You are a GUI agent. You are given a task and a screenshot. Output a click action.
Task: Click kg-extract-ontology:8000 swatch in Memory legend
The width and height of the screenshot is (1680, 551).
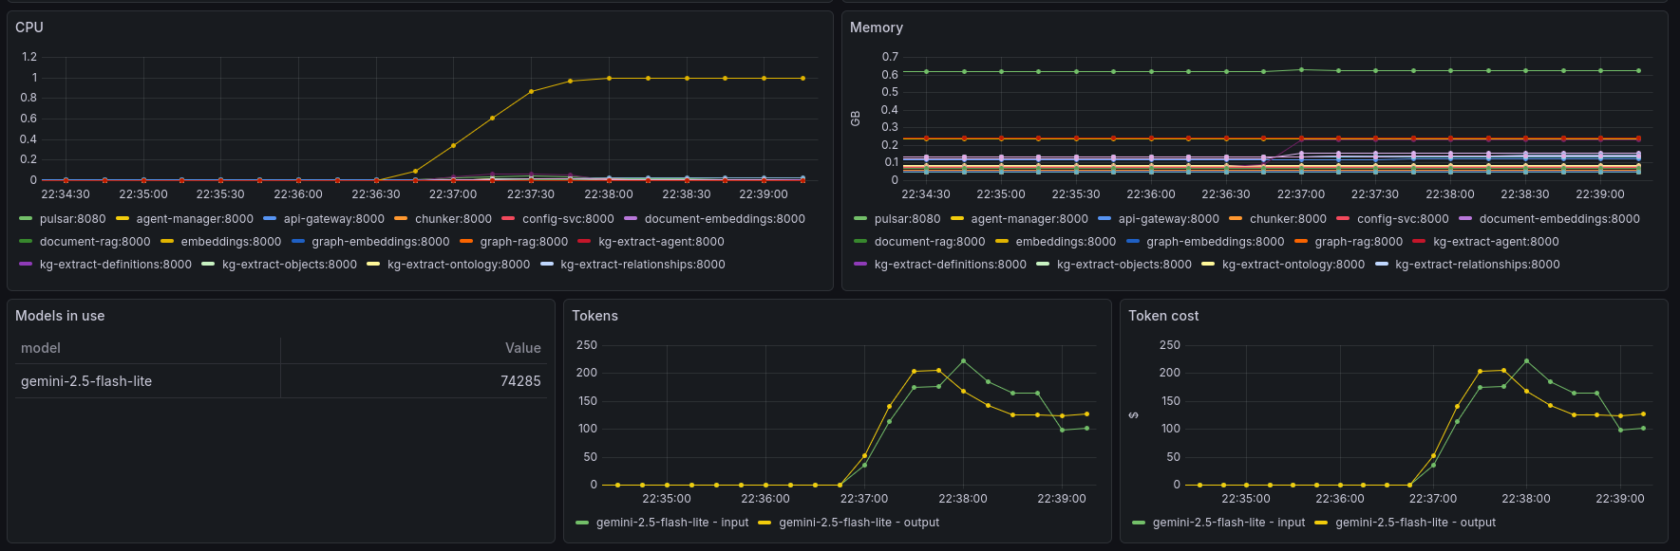[1208, 265]
